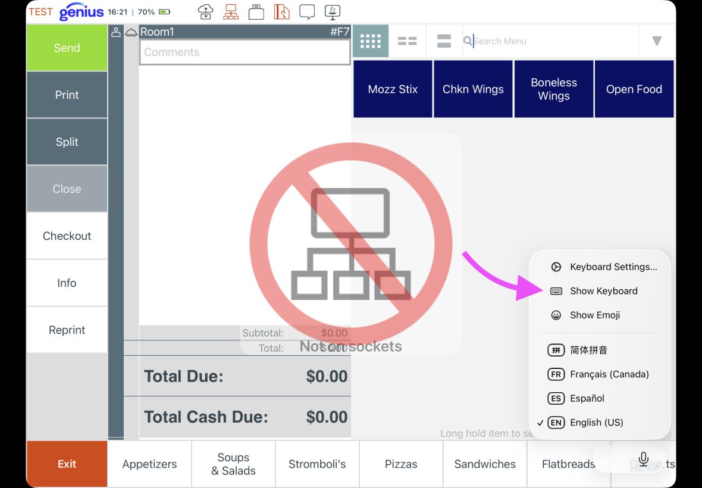Tap the Total Due amount $0.00
Screen dimensions: 702x488
[x=327, y=377]
